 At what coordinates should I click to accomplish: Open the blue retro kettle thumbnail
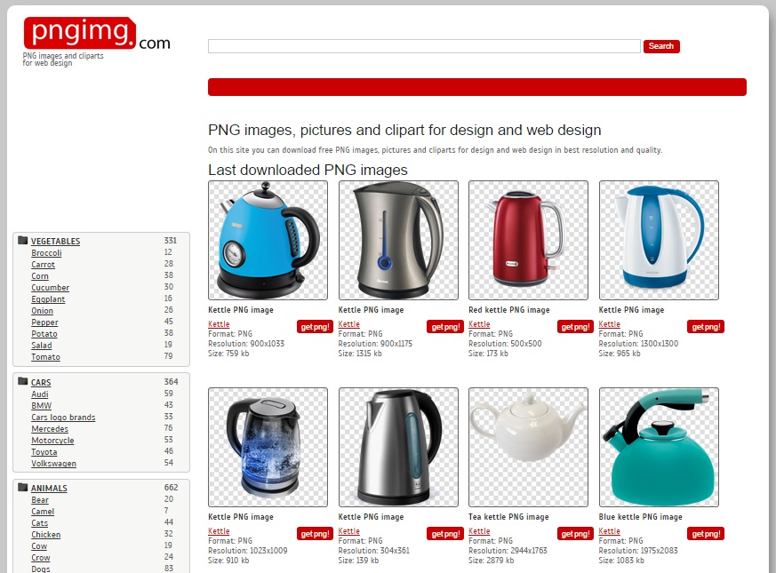tap(268, 240)
